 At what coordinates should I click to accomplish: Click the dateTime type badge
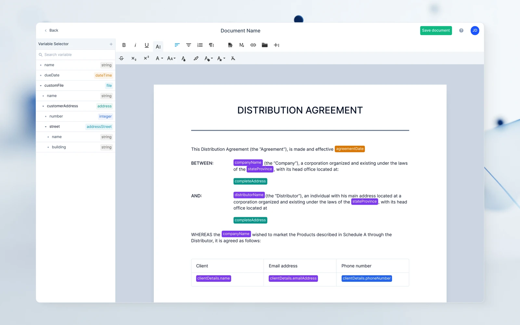pos(103,75)
